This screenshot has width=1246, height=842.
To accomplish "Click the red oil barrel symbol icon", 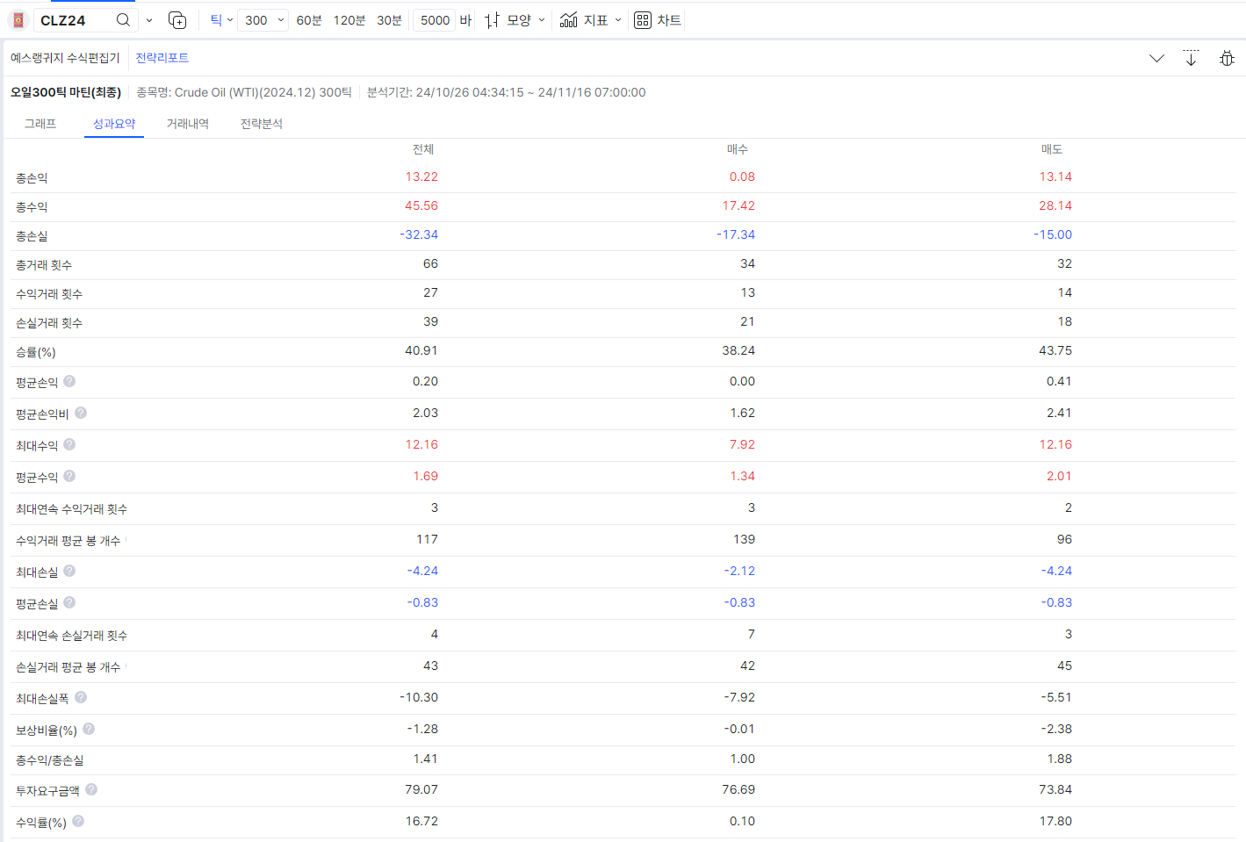I will pos(18,20).
